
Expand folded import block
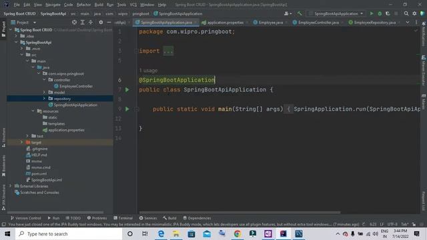pos(168,51)
